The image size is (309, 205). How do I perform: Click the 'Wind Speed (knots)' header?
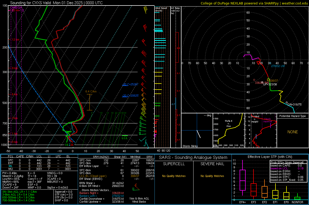(x=161, y=9)
